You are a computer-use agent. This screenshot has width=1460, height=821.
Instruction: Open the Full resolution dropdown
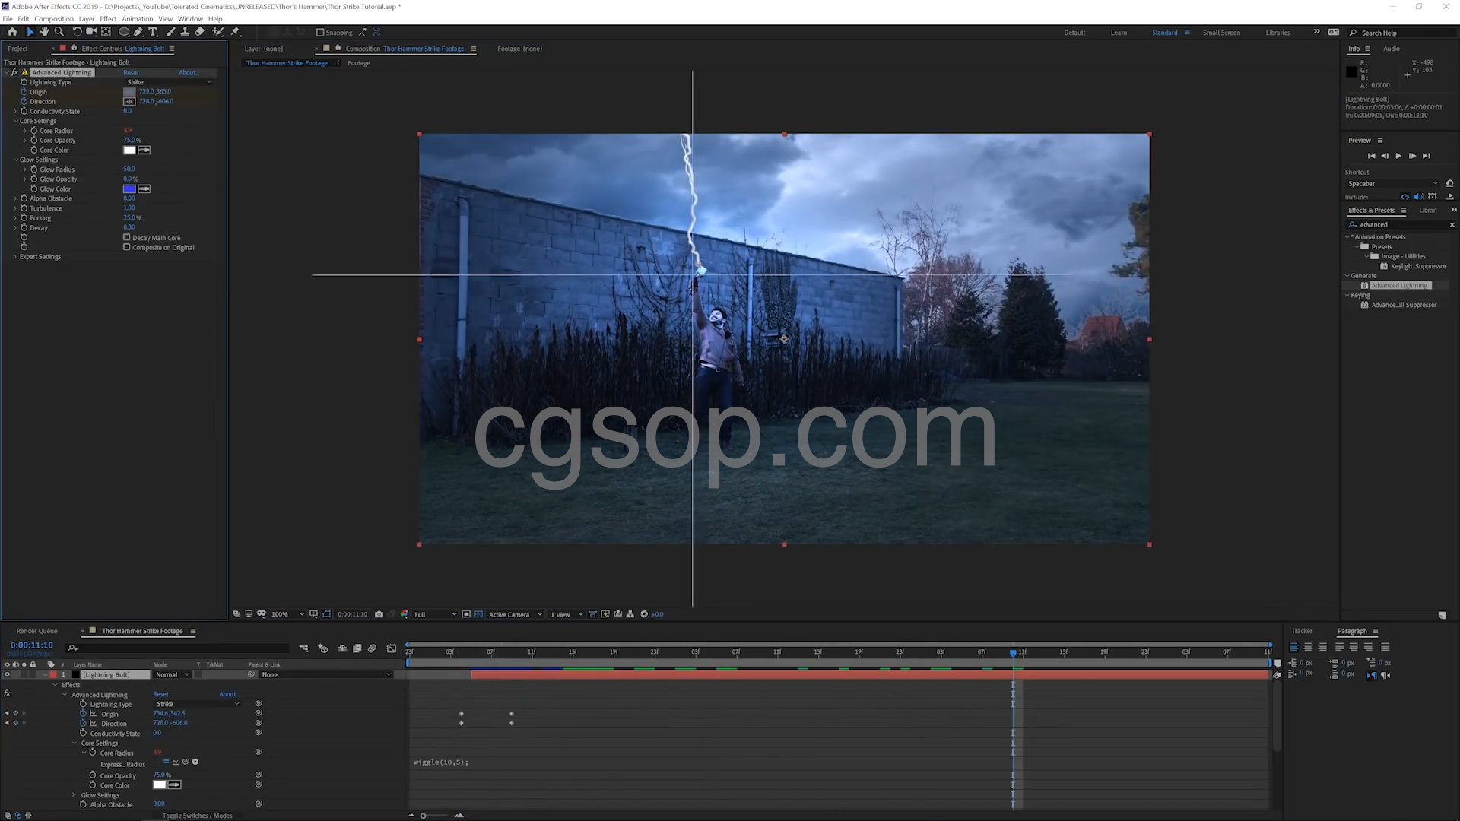coord(435,614)
